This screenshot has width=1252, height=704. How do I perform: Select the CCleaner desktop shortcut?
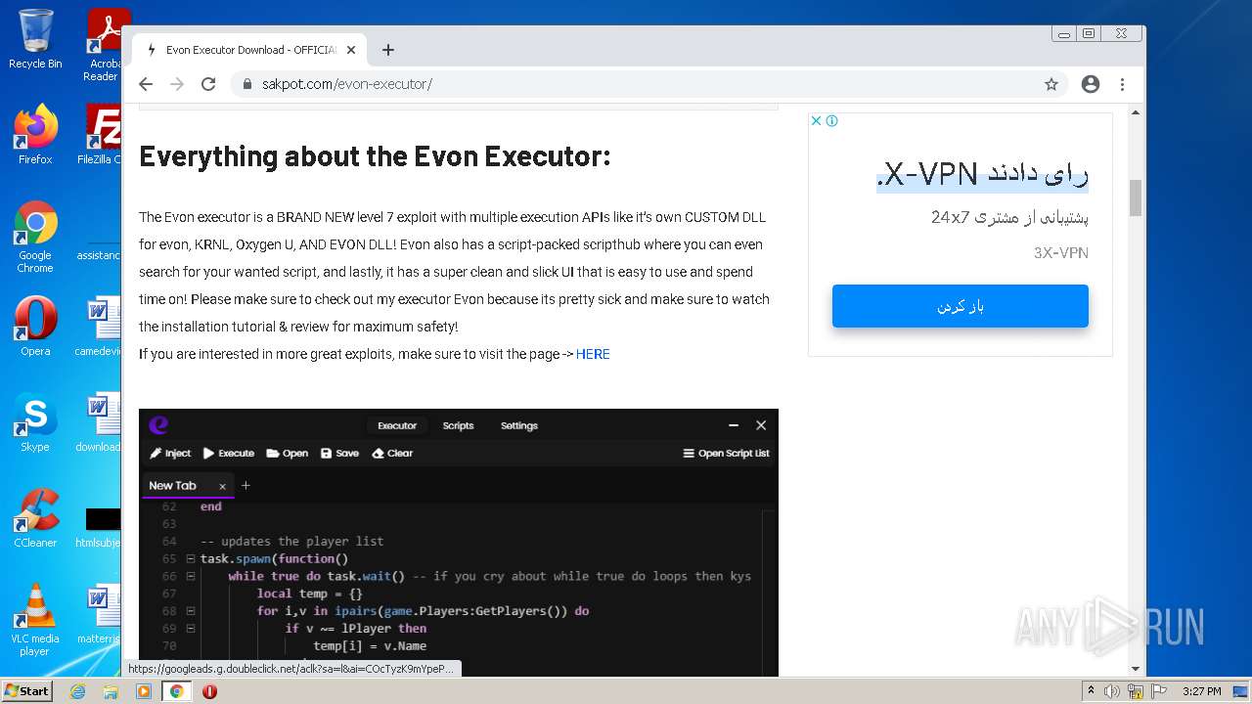click(x=35, y=517)
